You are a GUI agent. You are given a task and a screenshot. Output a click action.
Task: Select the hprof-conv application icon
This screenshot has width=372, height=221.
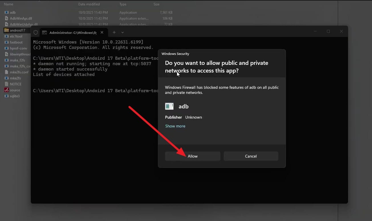[x=6, y=48]
